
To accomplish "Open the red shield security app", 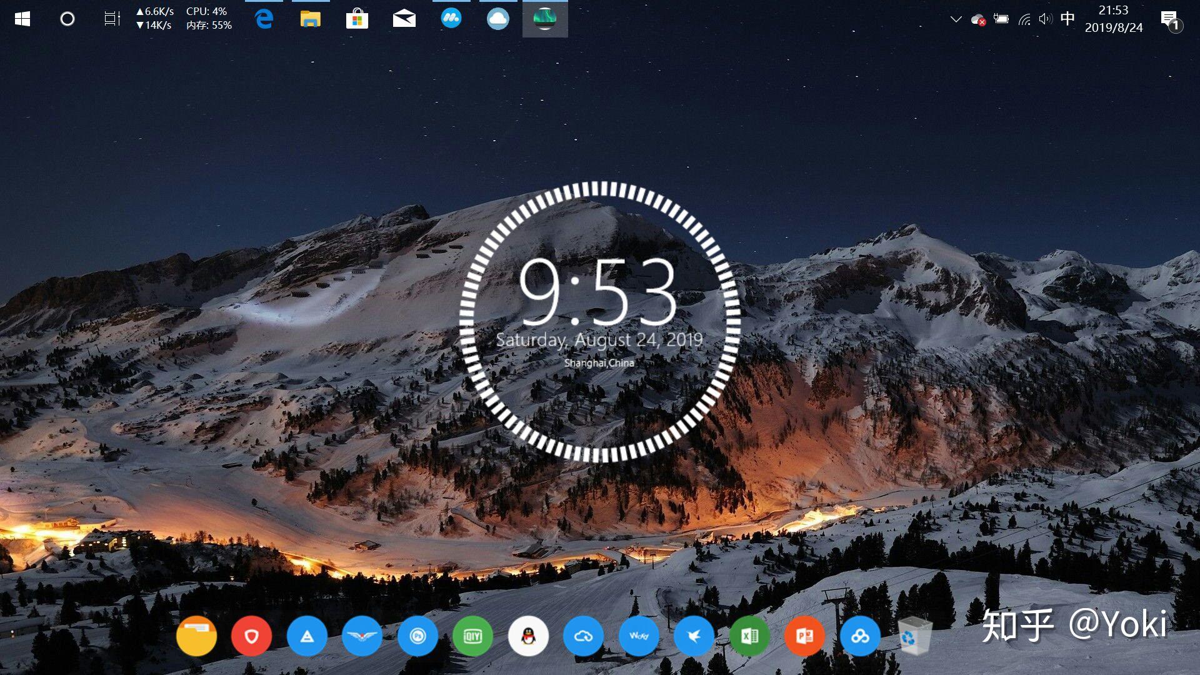I will [x=251, y=636].
